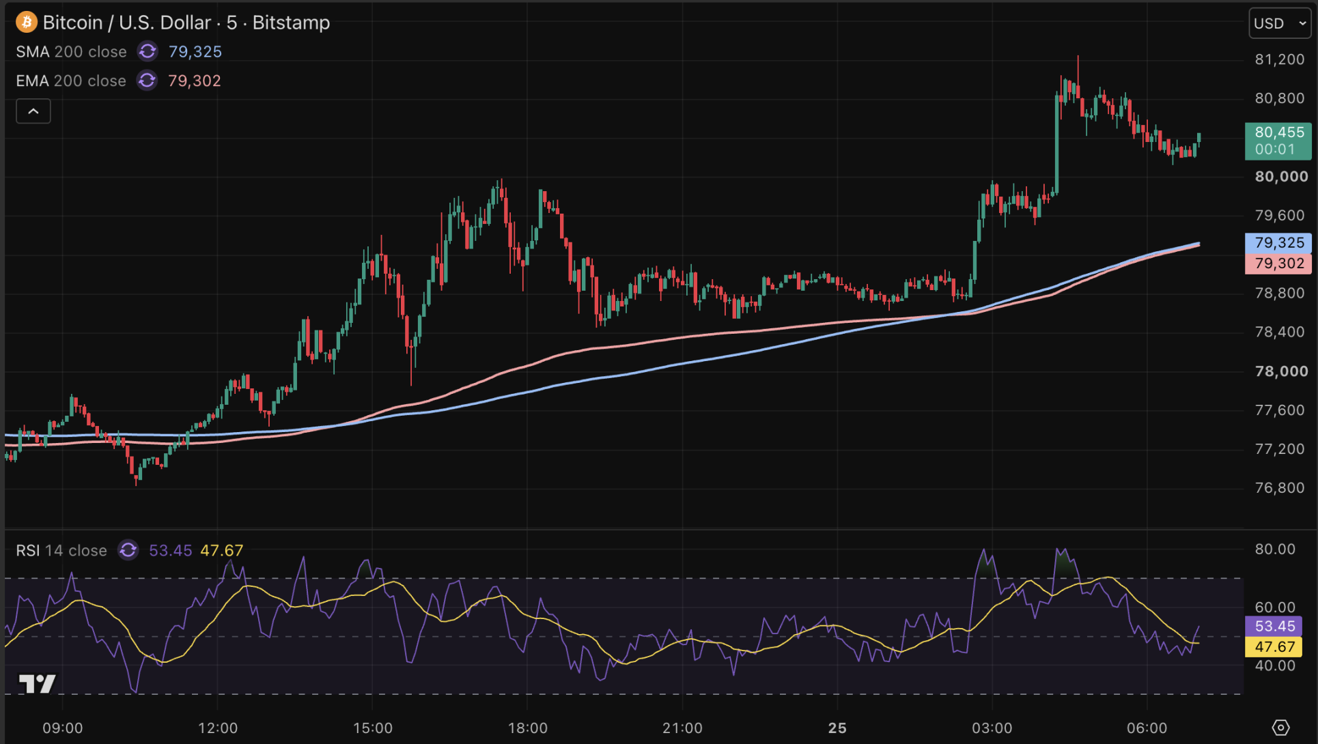Viewport: 1318px width, 744px height.
Task: Click the RSI legend moving average value 47.67
Action: (222, 550)
